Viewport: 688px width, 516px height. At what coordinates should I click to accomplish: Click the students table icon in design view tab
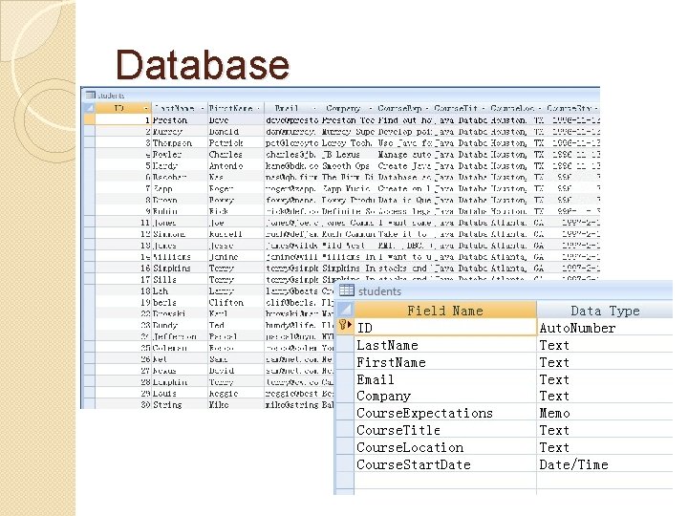(347, 290)
